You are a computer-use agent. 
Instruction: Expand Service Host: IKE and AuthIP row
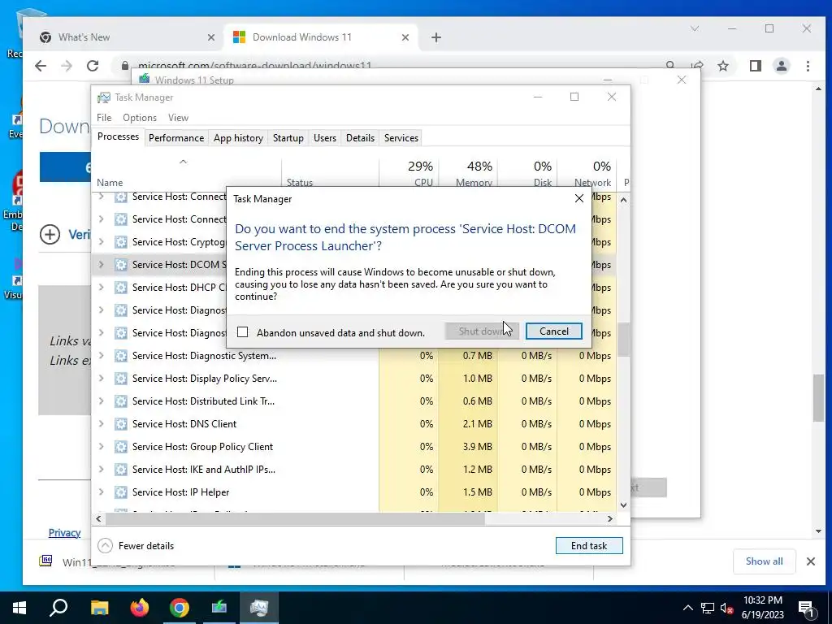coord(101,470)
